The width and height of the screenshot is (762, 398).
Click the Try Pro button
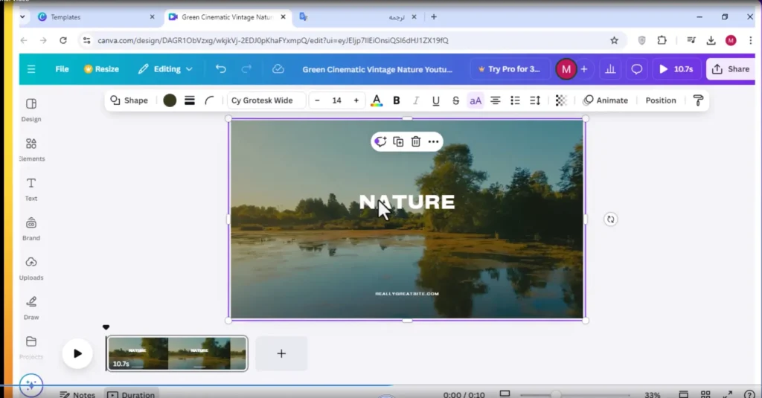(509, 69)
